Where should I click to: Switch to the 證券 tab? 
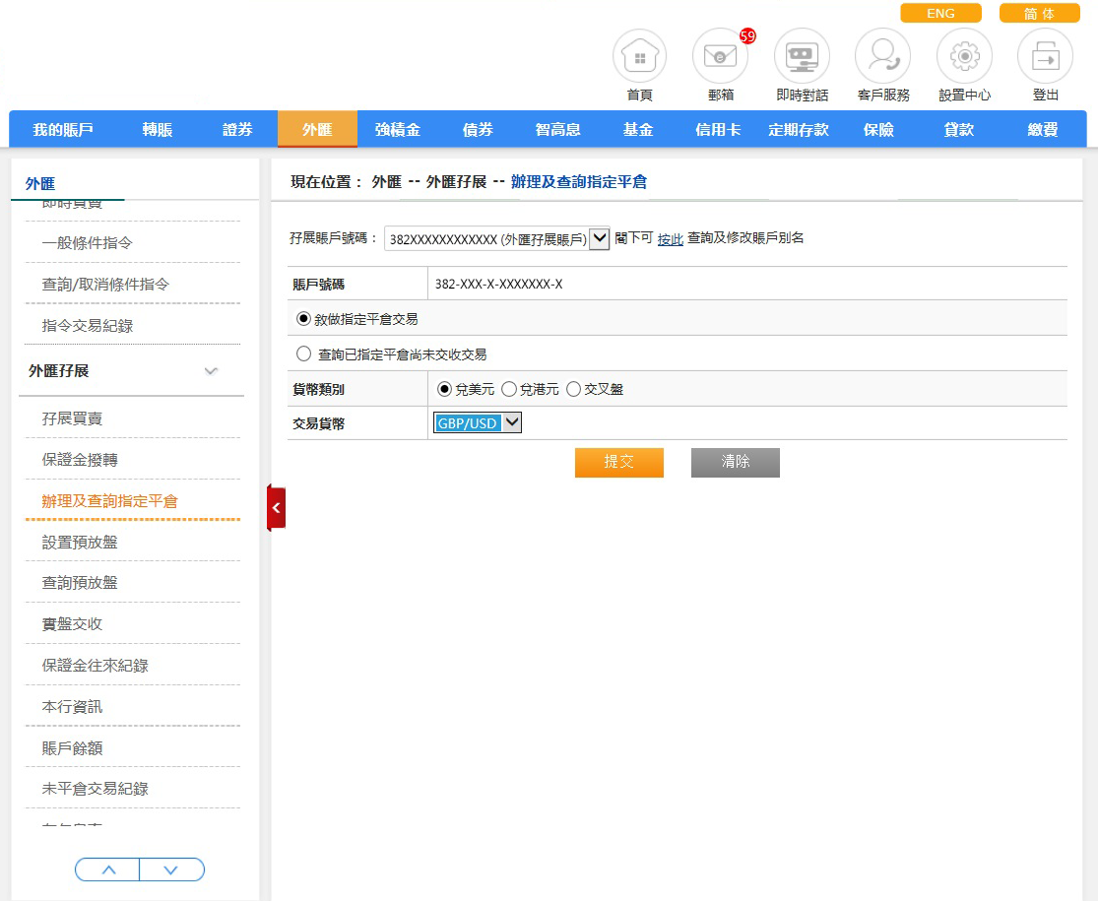click(x=237, y=130)
